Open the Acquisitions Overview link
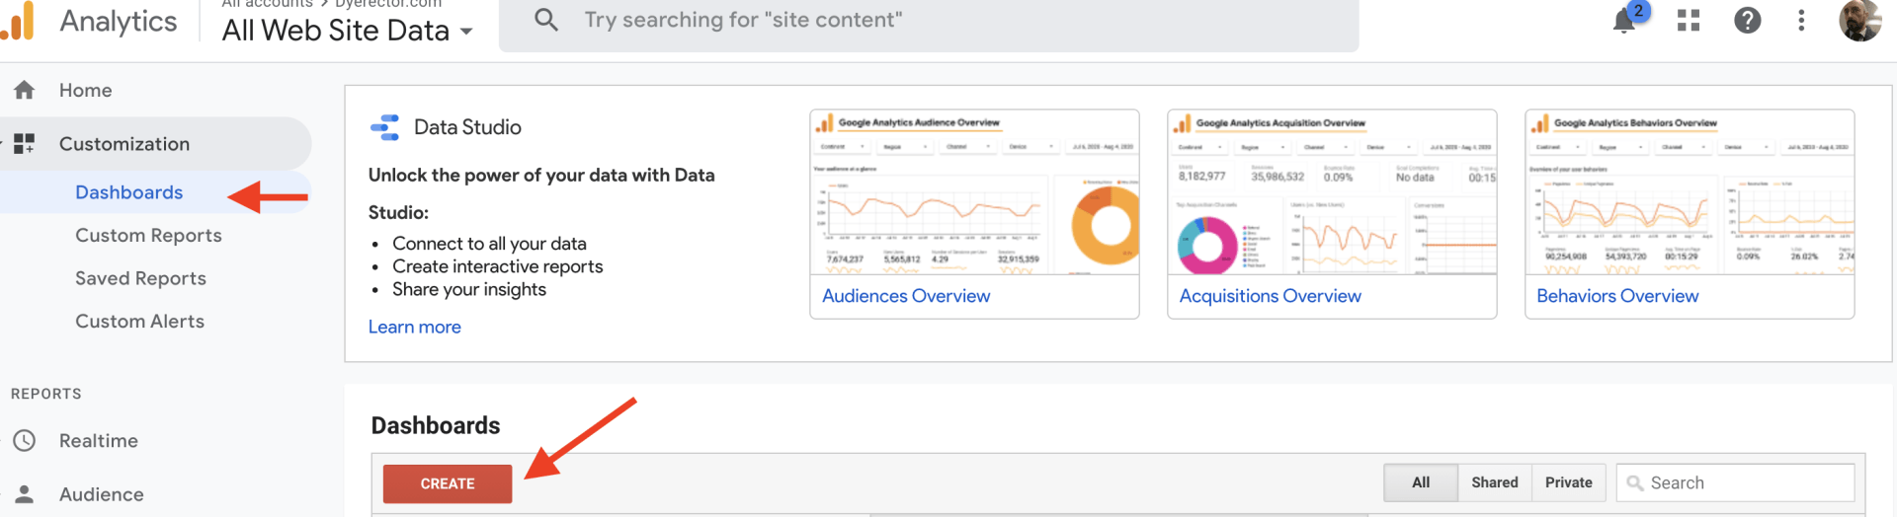The height and width of the screenshot is (517, 1897). (1271, 296)
